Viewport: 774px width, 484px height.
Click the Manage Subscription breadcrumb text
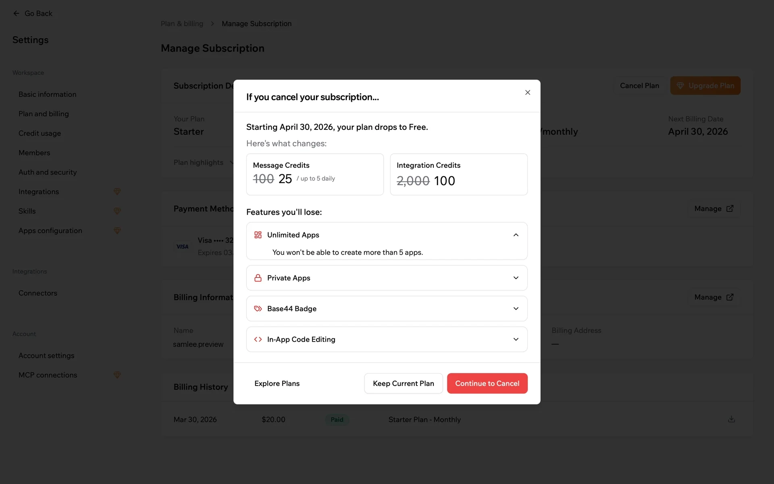coord(256,24)
